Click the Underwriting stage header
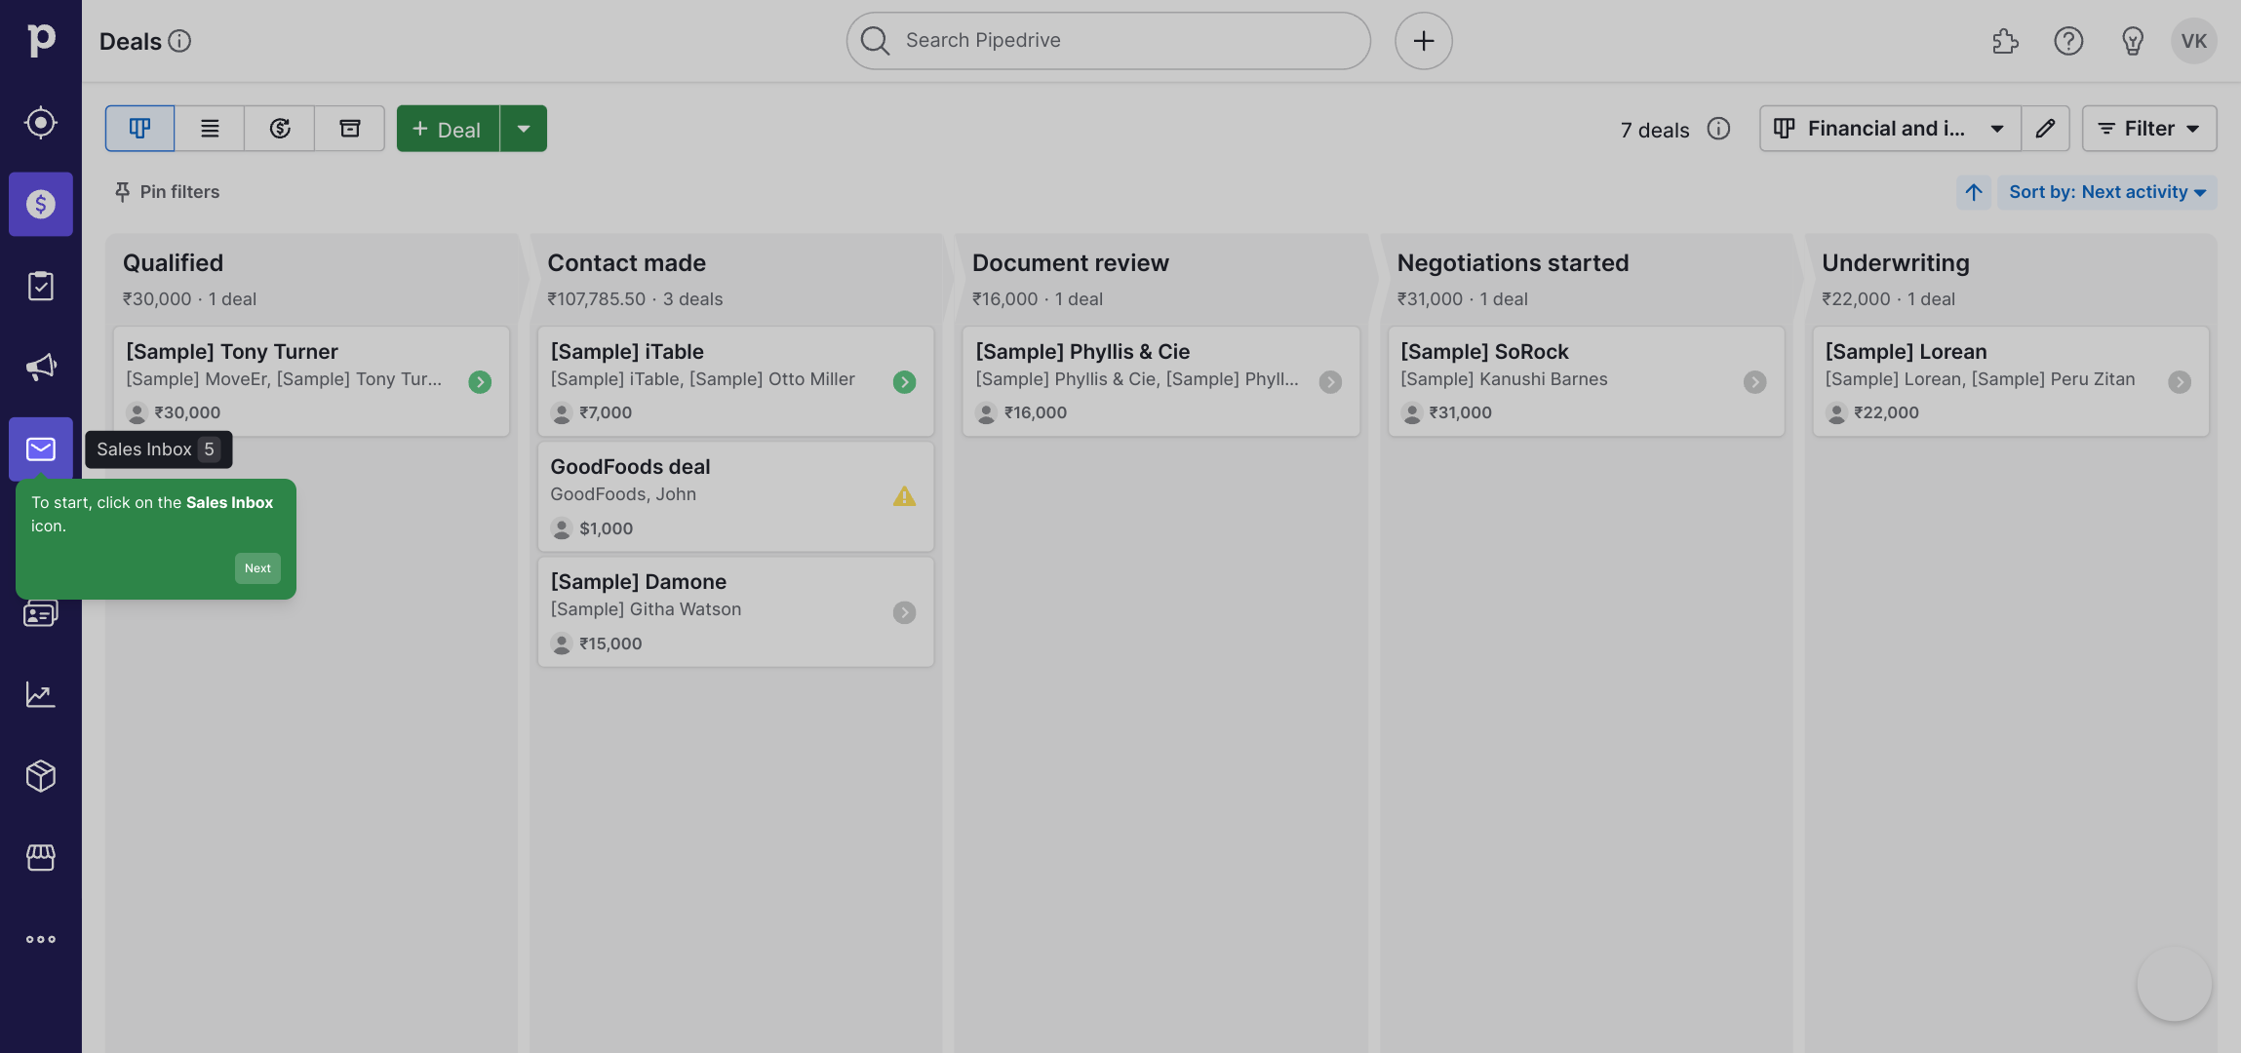Image resolution: width=2241 pixels, height=1053 pixels. click(x=1895, y=263)
